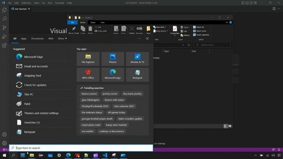This screenshot has width=283, height=159.
Task: Click Properties in Explorer ribbon
Action: (x=175, y=30)
